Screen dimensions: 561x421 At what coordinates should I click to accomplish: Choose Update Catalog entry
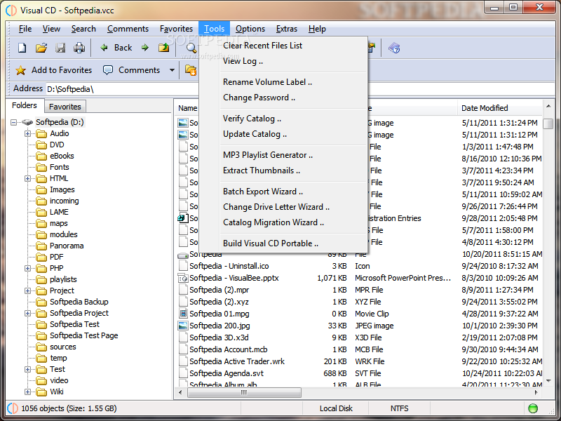click(x=255, y=134)
